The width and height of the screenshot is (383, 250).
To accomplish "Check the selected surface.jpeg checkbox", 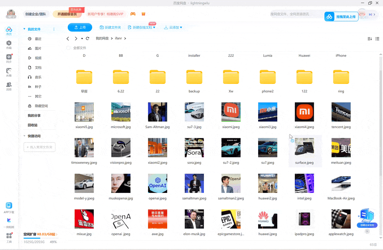I will click(x=292, y=141).
